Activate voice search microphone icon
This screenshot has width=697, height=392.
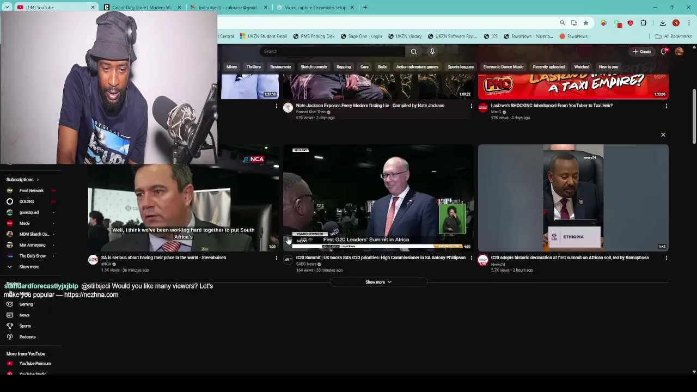pos(432,52)
